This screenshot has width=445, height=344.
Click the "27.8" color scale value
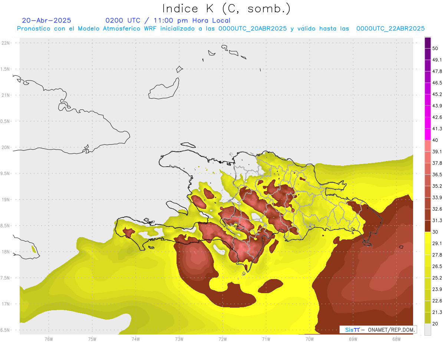click(437, 255)
